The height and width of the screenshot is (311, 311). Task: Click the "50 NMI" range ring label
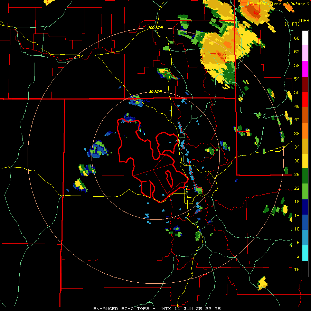(x=155, y=92)
